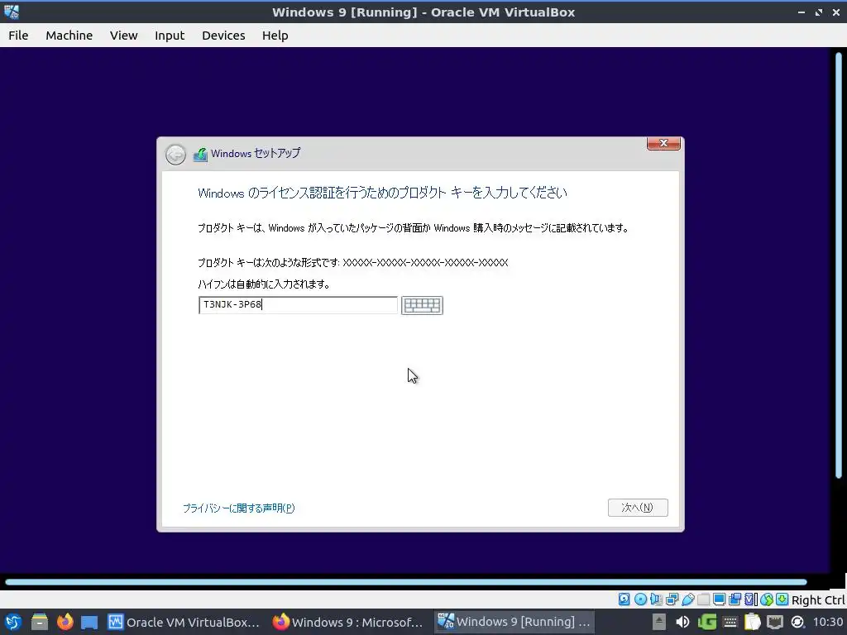Open the Devices menu
The width and height of the screenshot is (847, 635).
(x=223, y=35)
